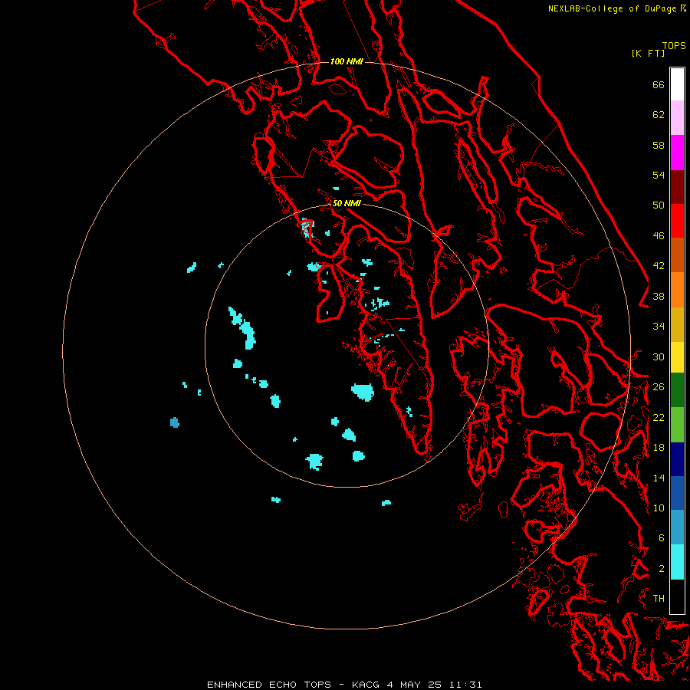Click legend value 6
Image resolution: width=690 pixels, height=690 pixels.
pos(661,538)
